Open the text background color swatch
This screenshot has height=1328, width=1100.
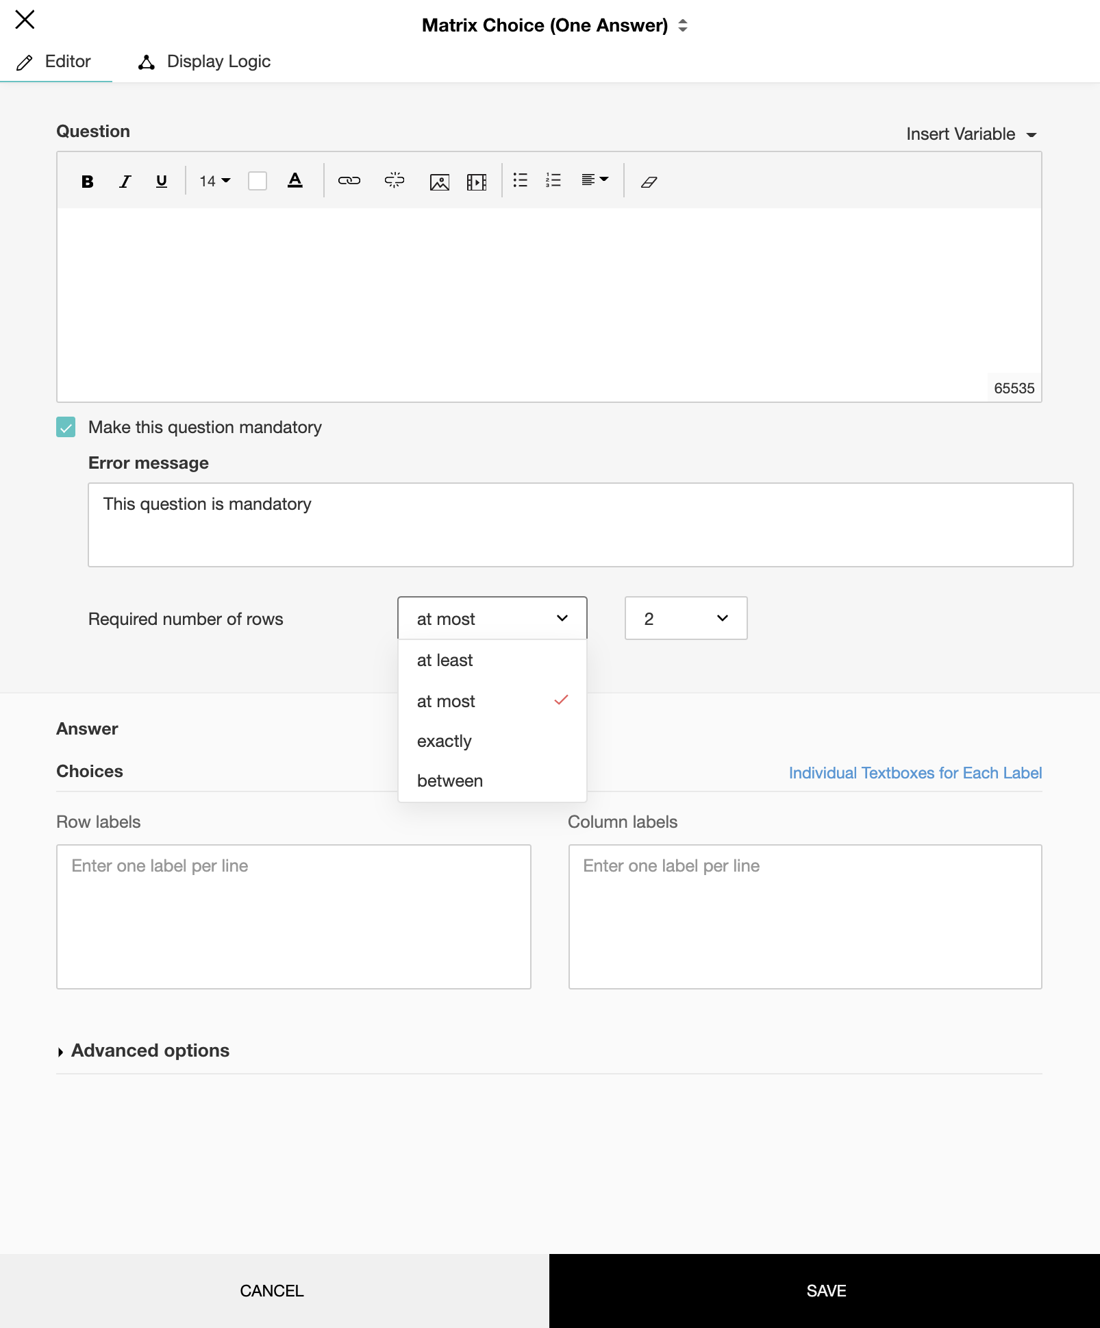point(258,181)
